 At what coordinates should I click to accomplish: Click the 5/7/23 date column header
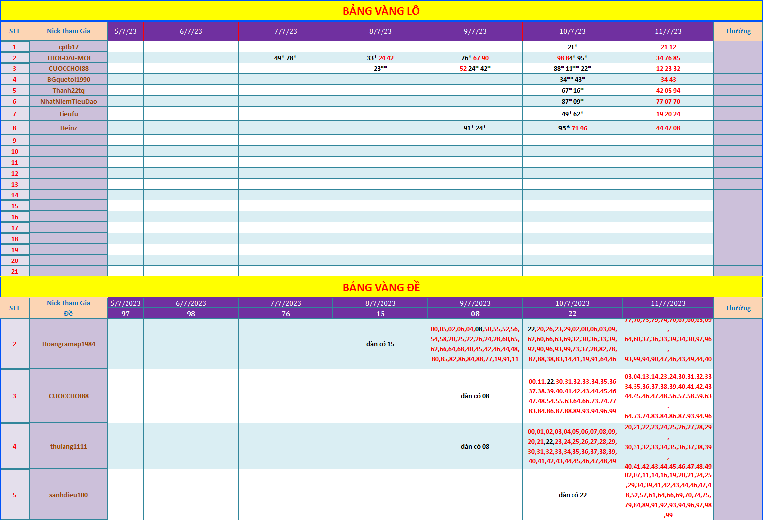point(126,31)
